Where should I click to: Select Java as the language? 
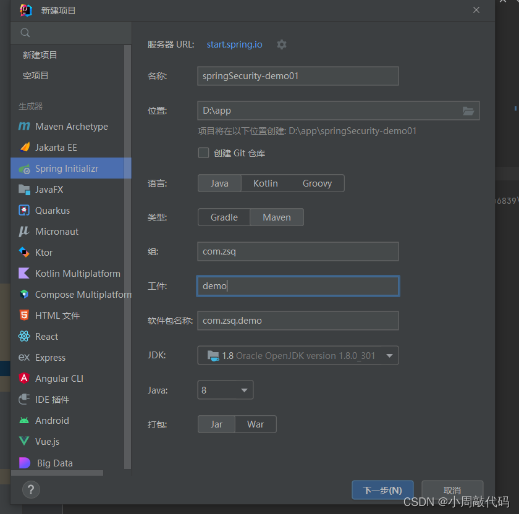point(219,183)
